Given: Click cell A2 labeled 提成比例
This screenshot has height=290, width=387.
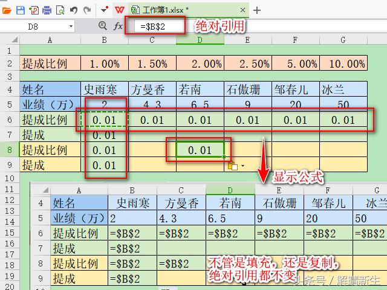Looking at the screenshot, I should pyautogui.click(x=50, y=63).
